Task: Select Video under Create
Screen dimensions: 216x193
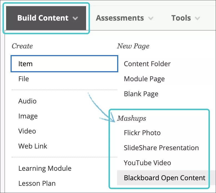Action: point(27,131)
